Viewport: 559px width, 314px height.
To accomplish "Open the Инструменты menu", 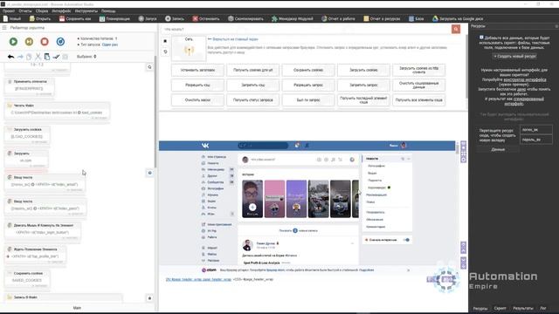I will click(86, 11).
